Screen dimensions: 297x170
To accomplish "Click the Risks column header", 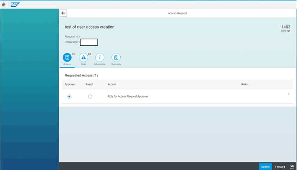I will point(244,84).
